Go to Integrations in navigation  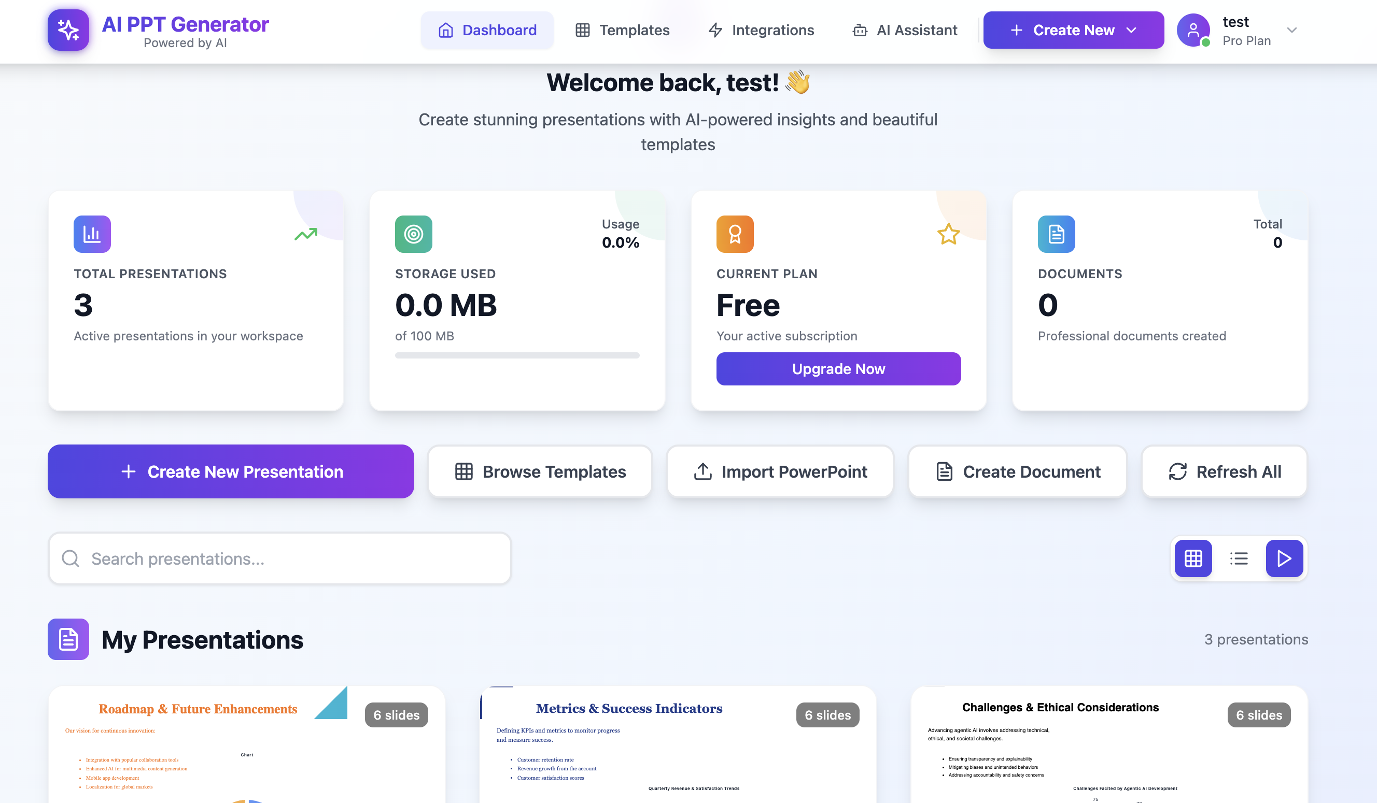[x=761, y=30]
